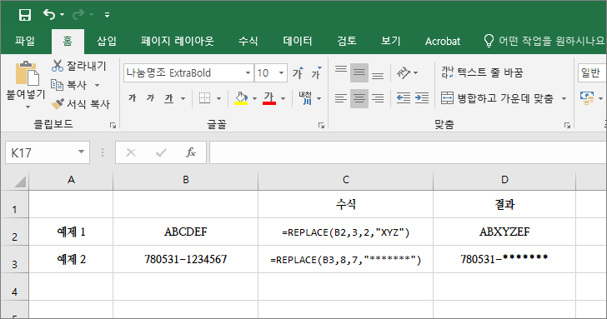Open font size 10 dropdown

click(282, 72)
